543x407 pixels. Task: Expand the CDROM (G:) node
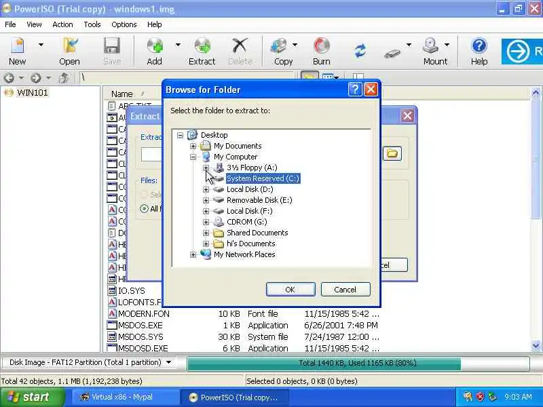[206, 222]
